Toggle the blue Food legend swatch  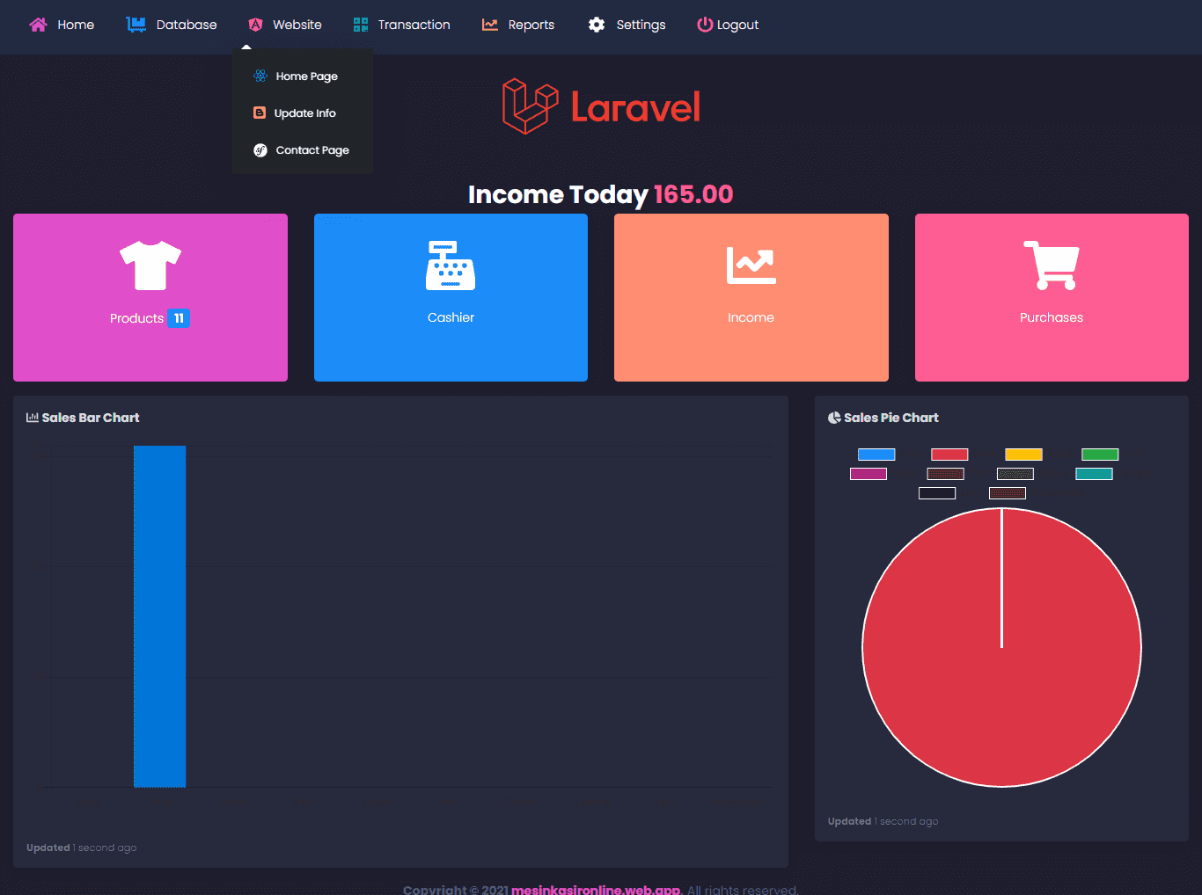[x=876, y=455]
